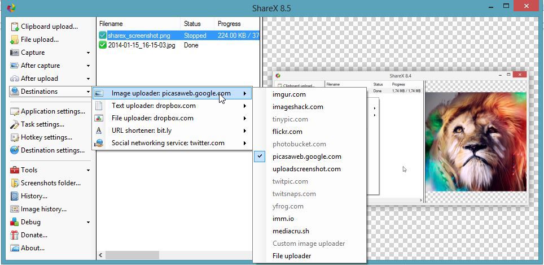Open Destination settings...
544x265 pixels.
click(52, 150)
